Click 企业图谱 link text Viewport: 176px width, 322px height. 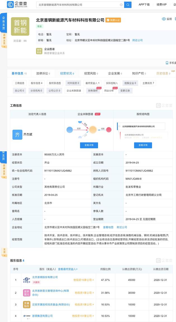tap(49, 49)
